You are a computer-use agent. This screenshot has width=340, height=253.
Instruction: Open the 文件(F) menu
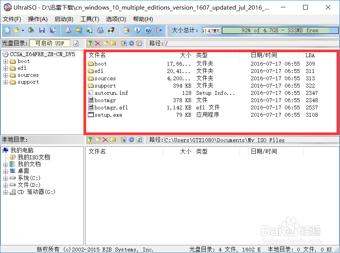click(12, 19)
